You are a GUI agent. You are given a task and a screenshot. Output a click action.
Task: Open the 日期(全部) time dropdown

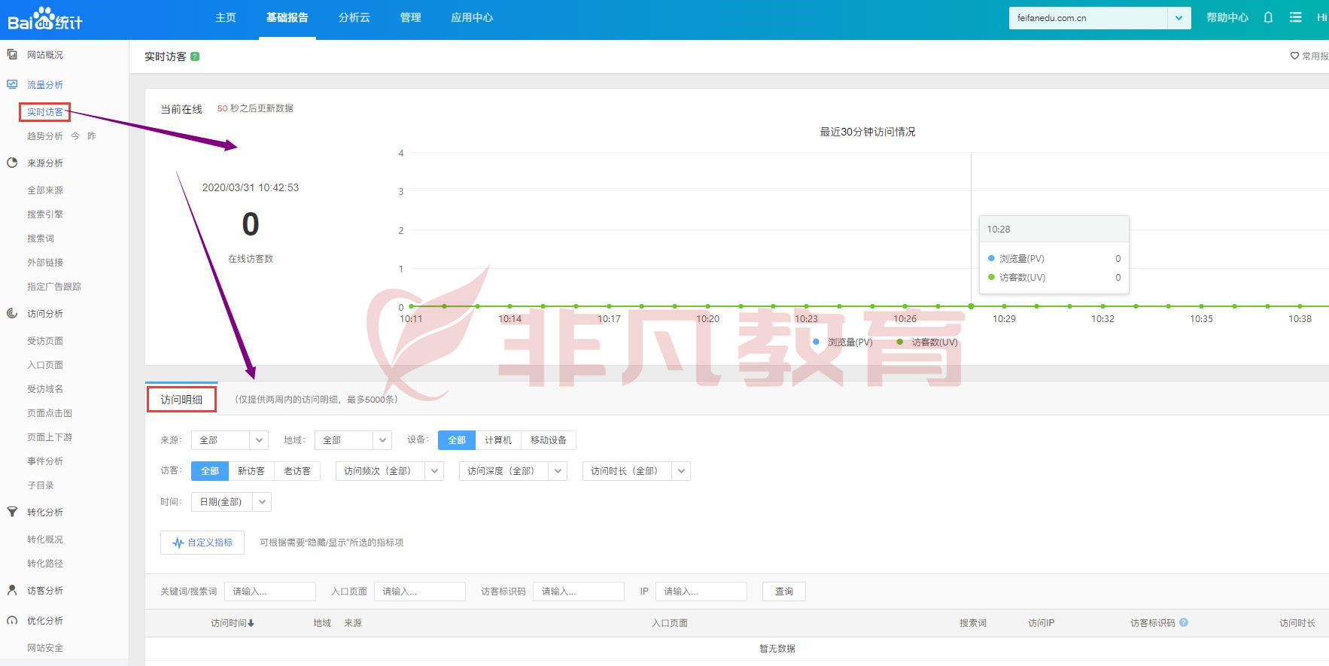tap(231, 502)
